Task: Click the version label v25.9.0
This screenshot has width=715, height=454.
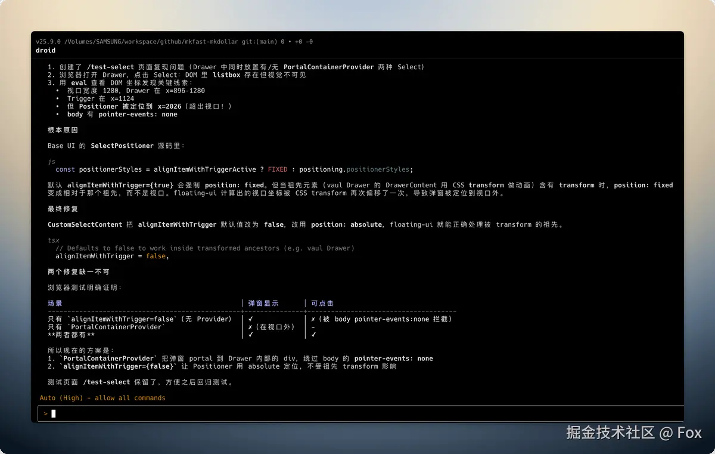Action: coord(48,42)
